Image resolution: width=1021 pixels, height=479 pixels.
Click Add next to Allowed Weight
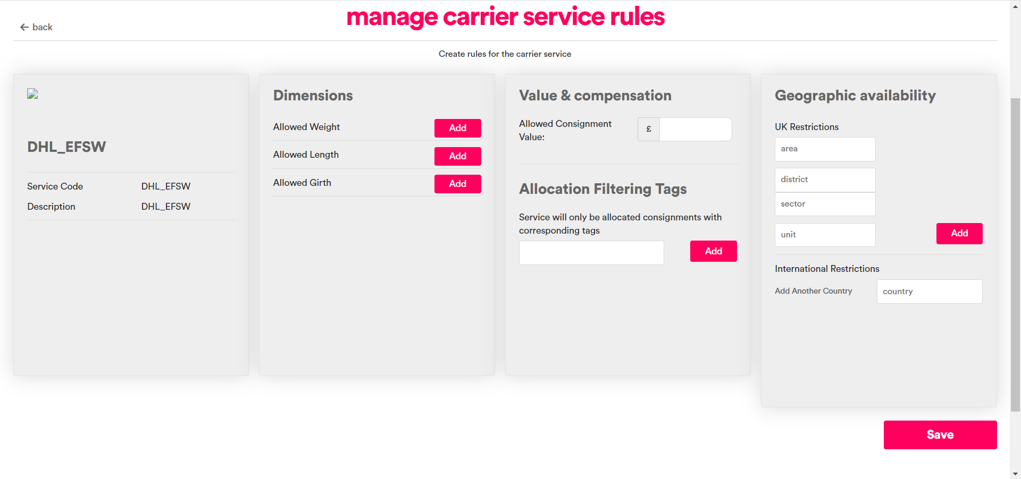(457, 128)
